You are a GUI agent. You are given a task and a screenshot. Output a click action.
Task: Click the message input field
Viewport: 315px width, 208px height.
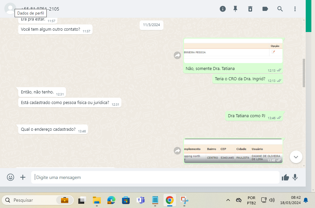(156, 177)
